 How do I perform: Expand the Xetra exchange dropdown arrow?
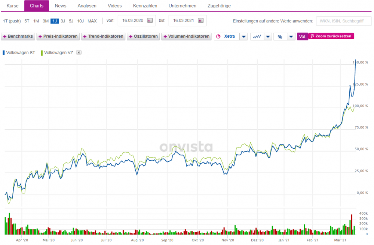coord(243,37)
